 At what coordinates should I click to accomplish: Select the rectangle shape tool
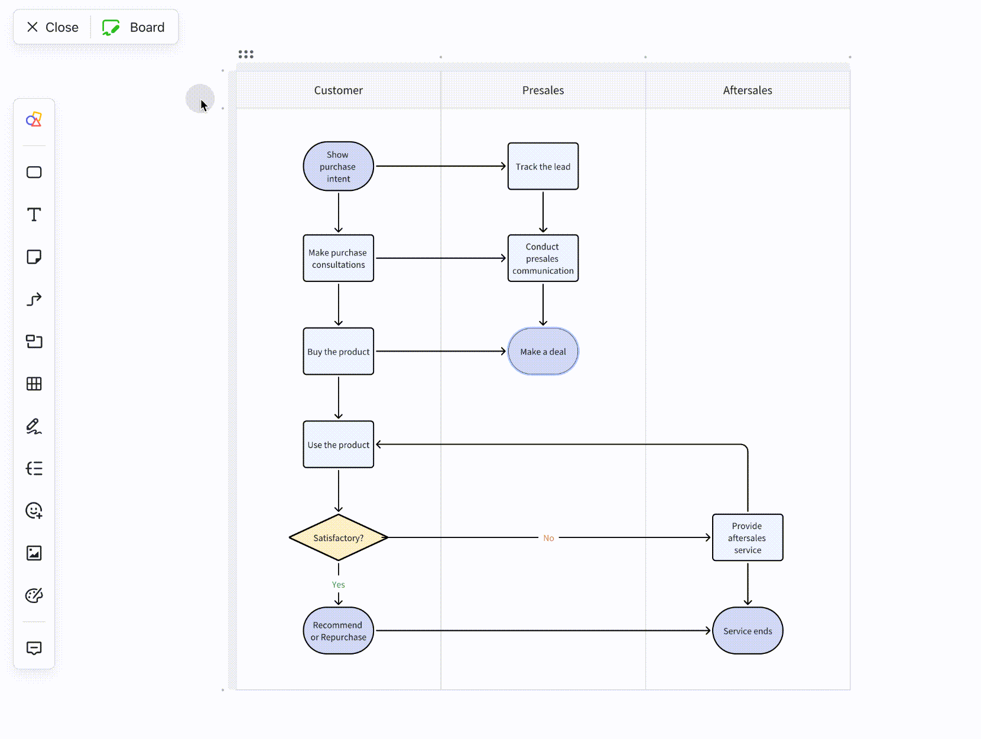(x=34, y=173)
